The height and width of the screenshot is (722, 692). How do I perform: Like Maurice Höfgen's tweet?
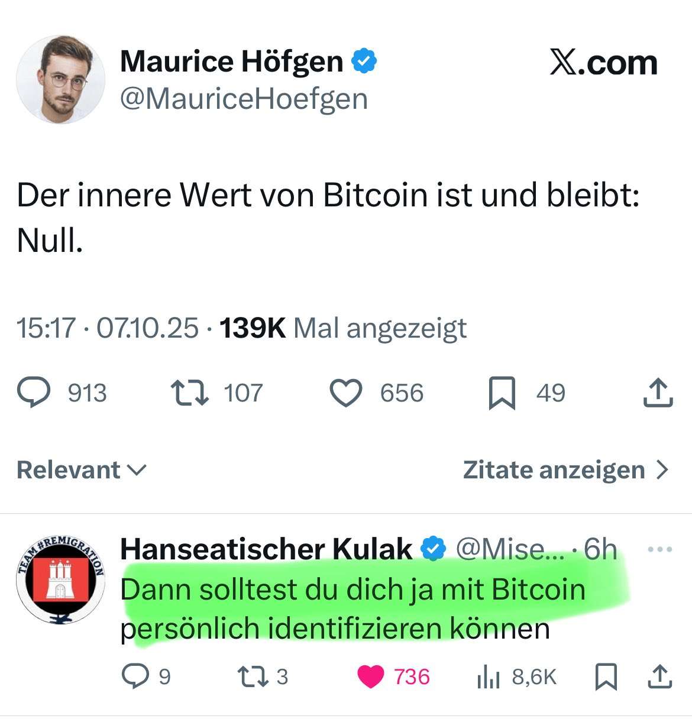pos(346,394)
